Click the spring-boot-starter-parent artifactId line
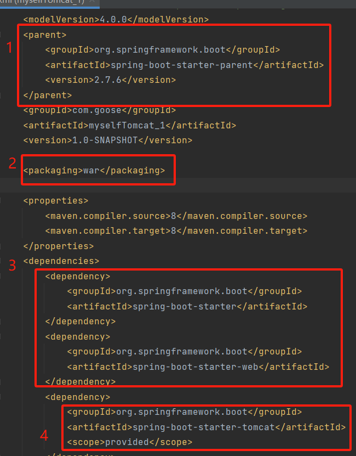Image resolution: width=356 pixels, height=456 pixels. point(185,65)
